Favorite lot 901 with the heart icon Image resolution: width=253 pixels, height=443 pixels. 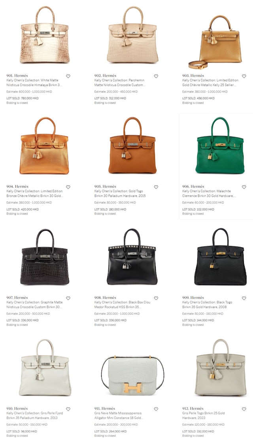point(68,76)
